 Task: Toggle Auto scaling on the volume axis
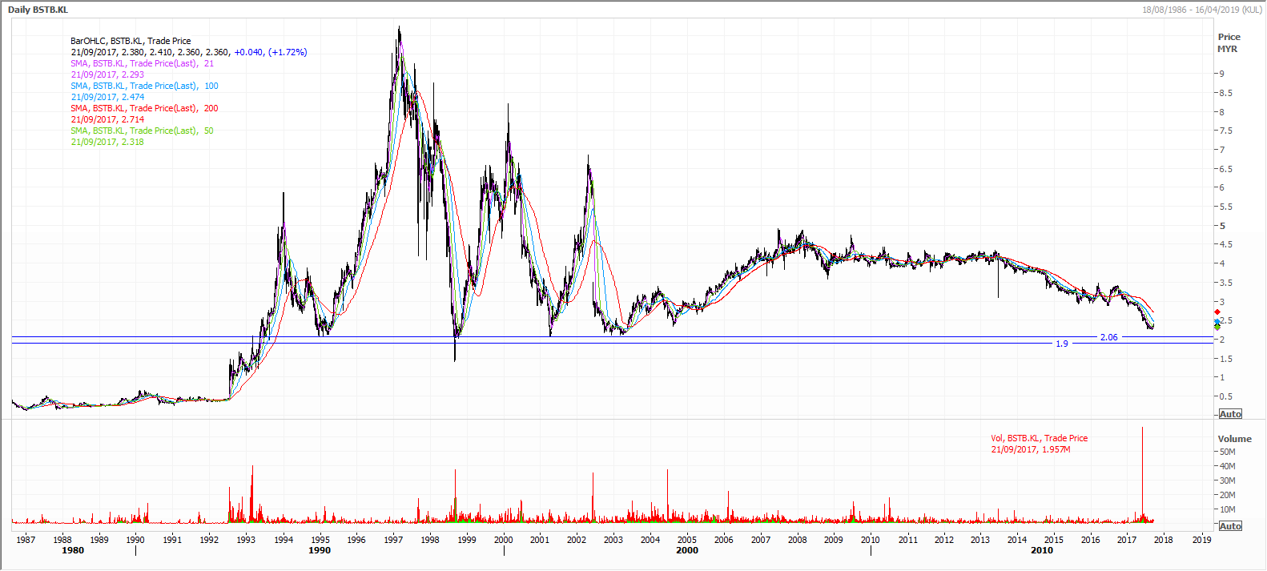point(1230,526)
